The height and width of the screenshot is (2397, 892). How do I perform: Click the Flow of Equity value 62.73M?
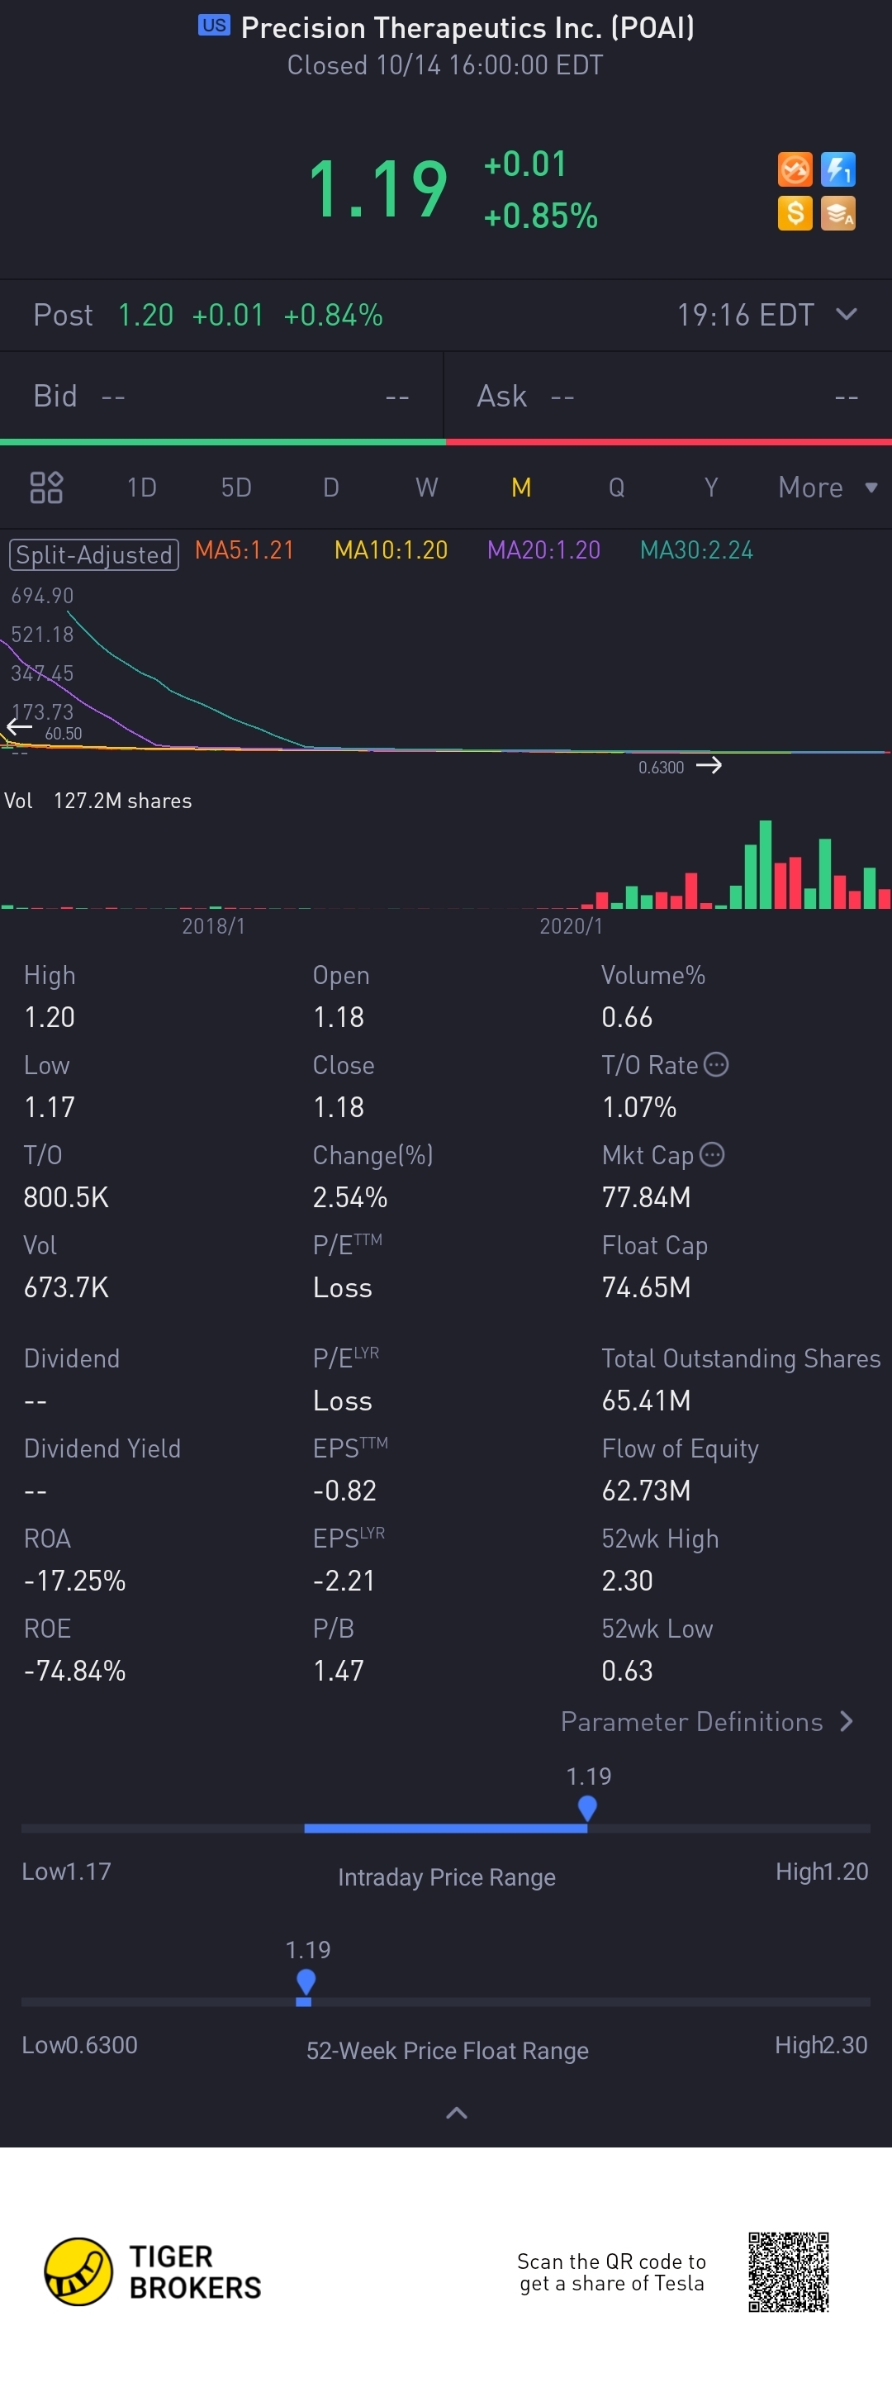point(647,1490)
